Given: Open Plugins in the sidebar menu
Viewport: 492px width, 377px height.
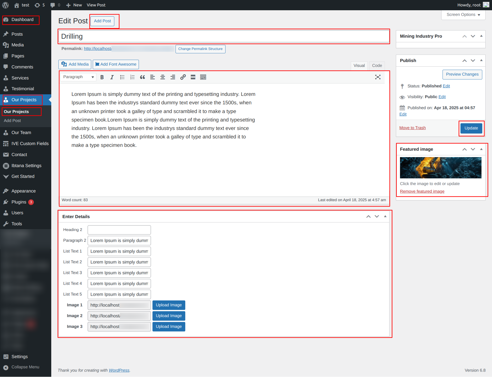Looking at the screenshot, I should [x=19, y=202].
